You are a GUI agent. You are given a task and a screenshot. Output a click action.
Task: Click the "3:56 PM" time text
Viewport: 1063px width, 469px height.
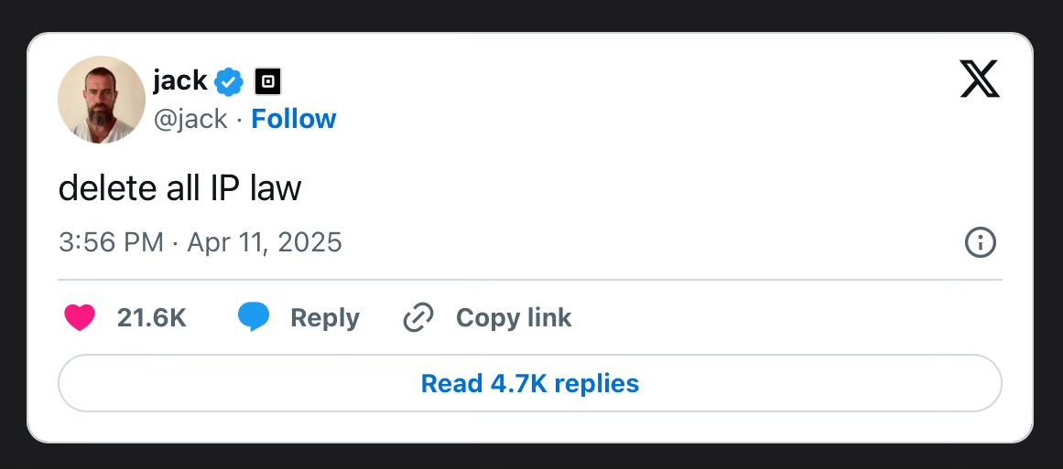pyautogui.click(x=111, y=242)
